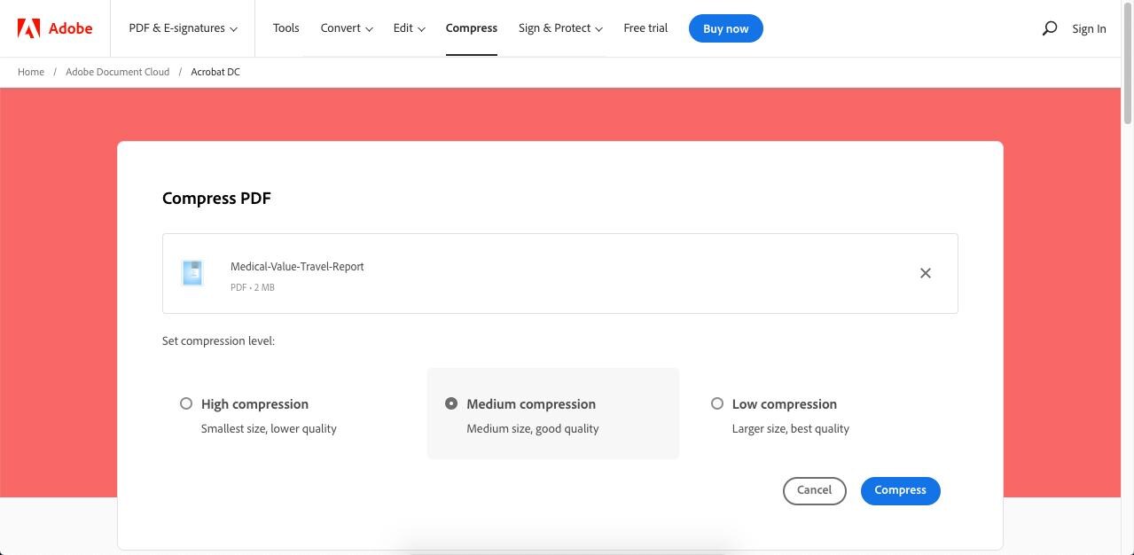Image resolution: width=1134 pixels, height=555 pixels.
Task: Start the Free trial
Action: 645,27
